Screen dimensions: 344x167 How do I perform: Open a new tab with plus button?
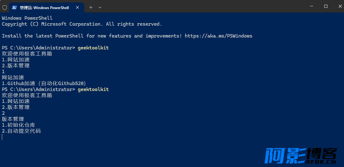[91, 8]
